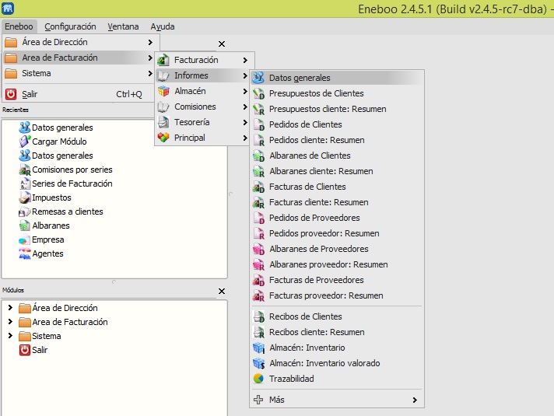Open the Ventana menu
This screenshot has height=416, width=554.
click(x=123, y=26)
